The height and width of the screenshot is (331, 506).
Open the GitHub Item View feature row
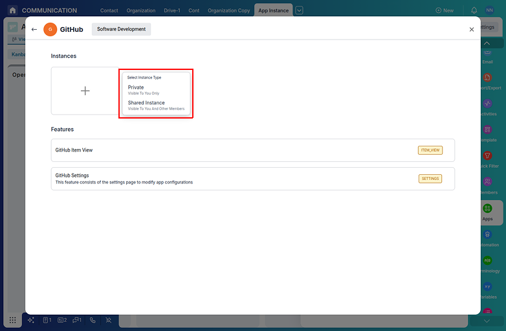pyautogui.click(x=253, y=150)
